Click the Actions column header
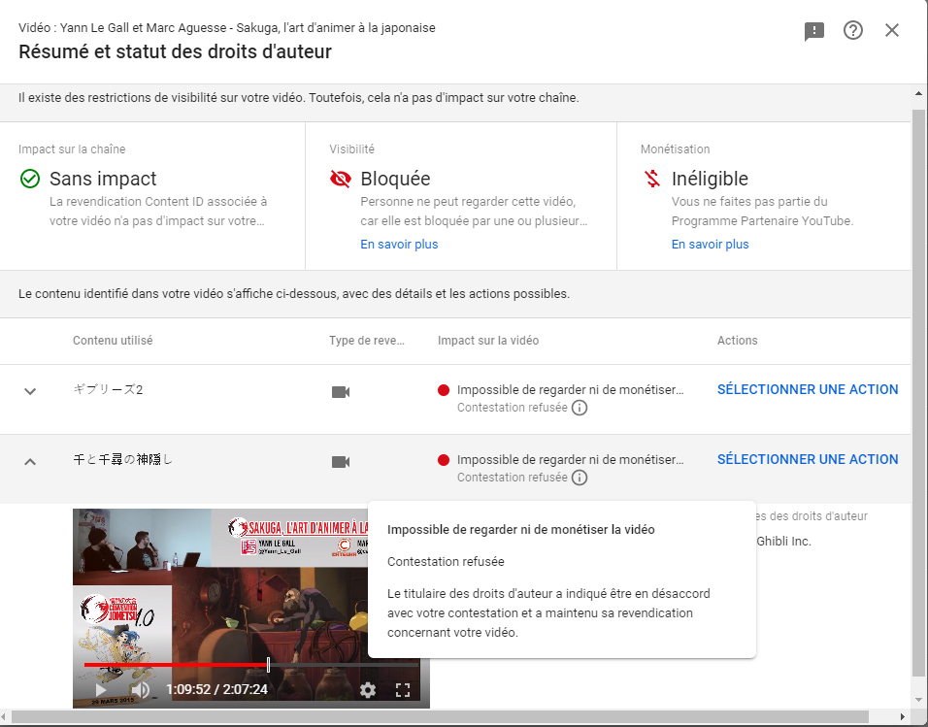The width and height of the screenshot is (928, 727). [738, 341]
